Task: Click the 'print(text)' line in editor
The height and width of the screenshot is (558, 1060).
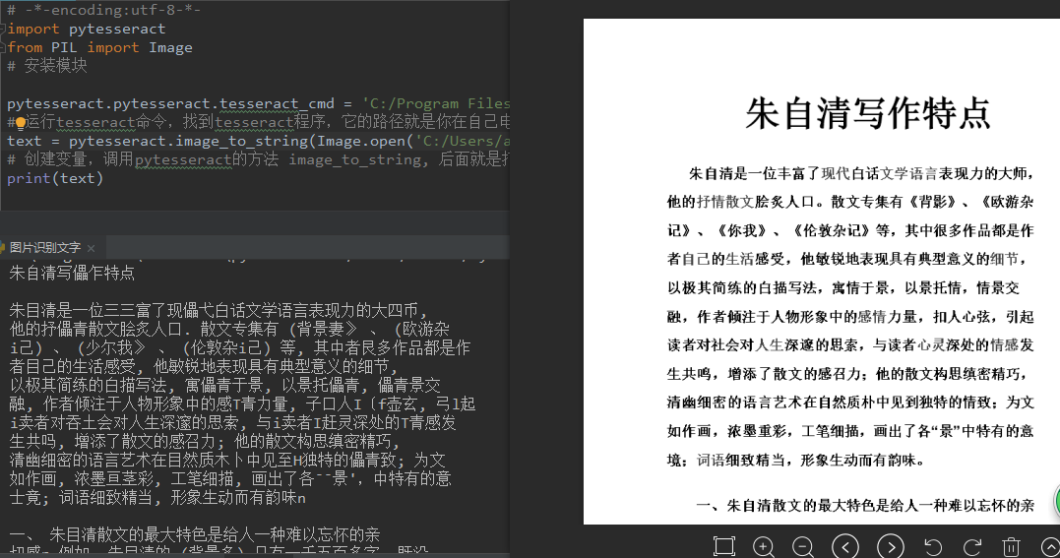Action: coord(55,178)
